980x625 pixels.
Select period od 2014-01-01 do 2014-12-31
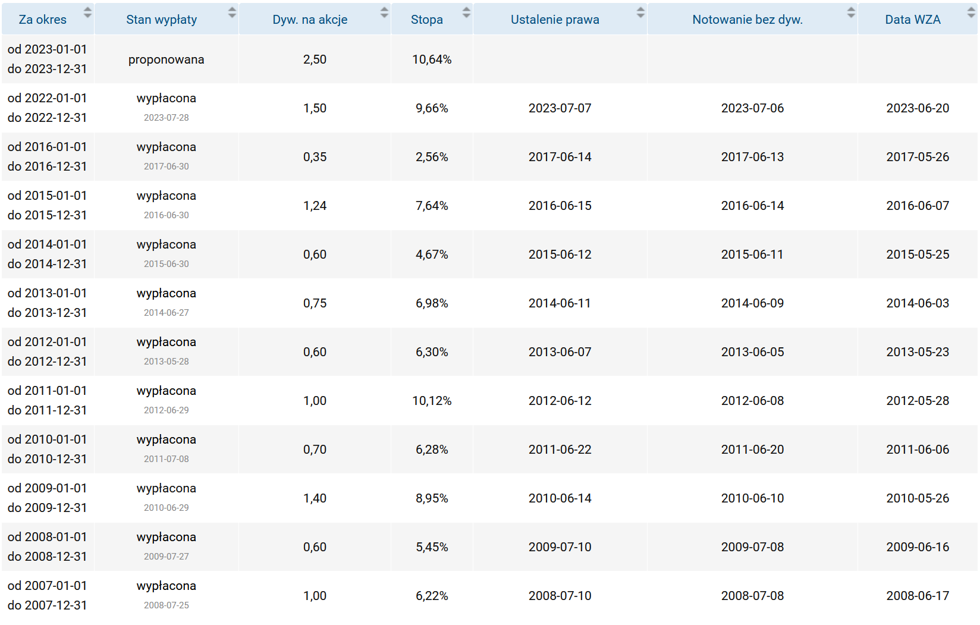pyautogui.click(x=47, y=254)
